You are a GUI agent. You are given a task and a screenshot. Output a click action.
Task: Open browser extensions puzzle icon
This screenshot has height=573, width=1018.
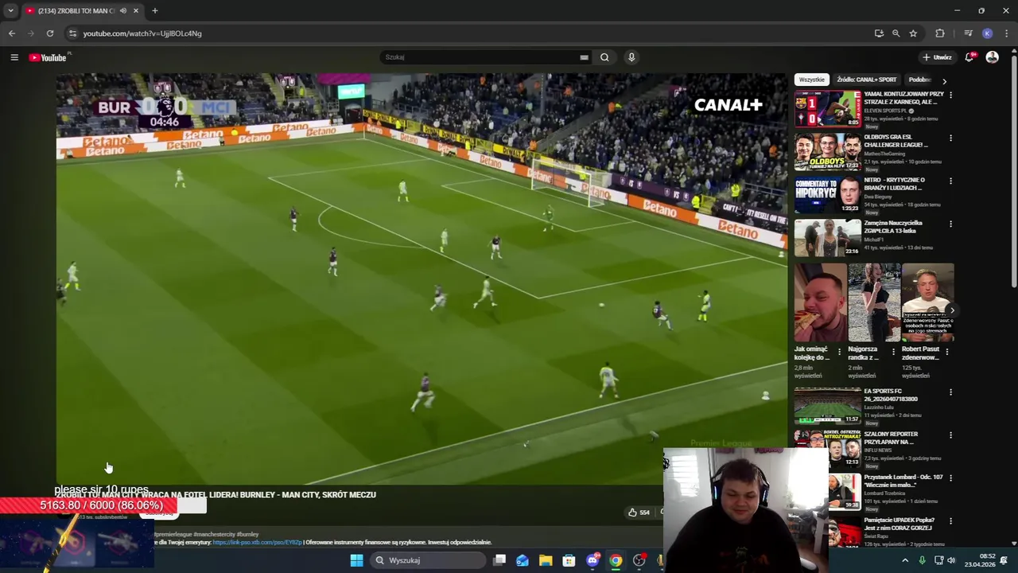[940, 33]
